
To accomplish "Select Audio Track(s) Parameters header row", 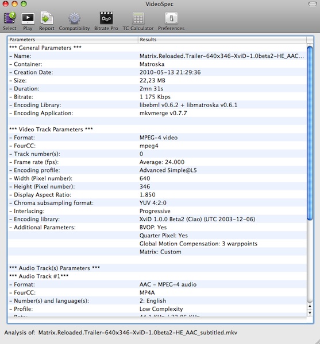I will tap(157, 268).
